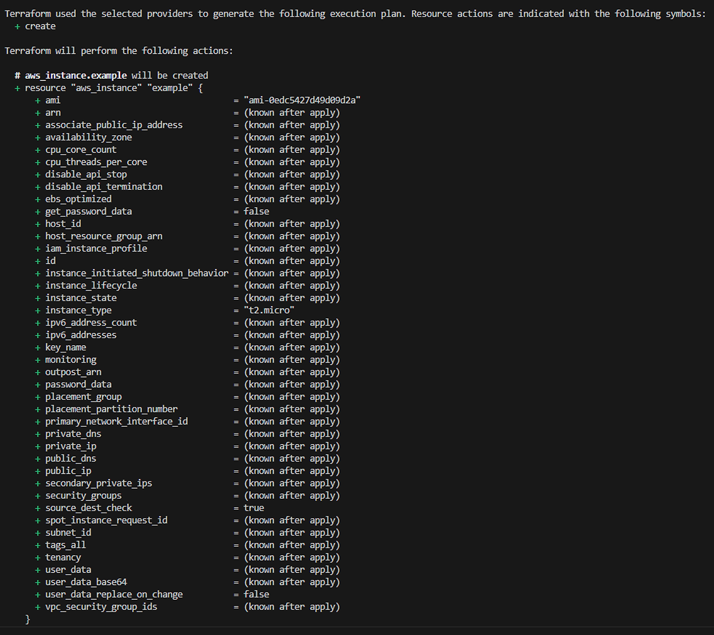
Task: Click the "monitoring" attribute name
Action: (x=71, y=360)
